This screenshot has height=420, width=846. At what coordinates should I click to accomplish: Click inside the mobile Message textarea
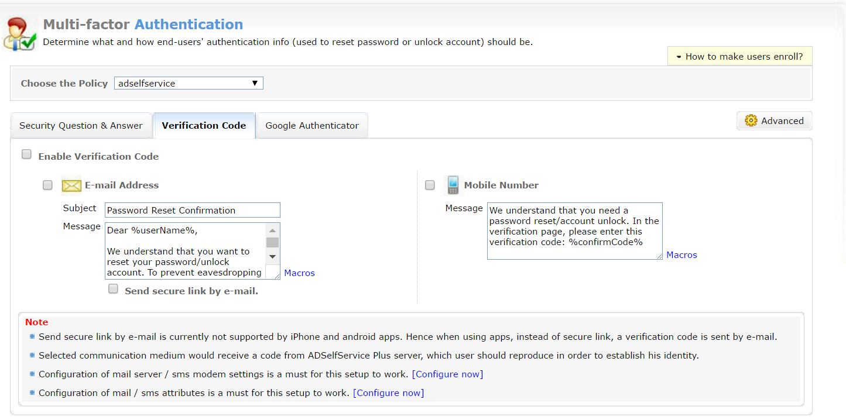coord(574,231)
